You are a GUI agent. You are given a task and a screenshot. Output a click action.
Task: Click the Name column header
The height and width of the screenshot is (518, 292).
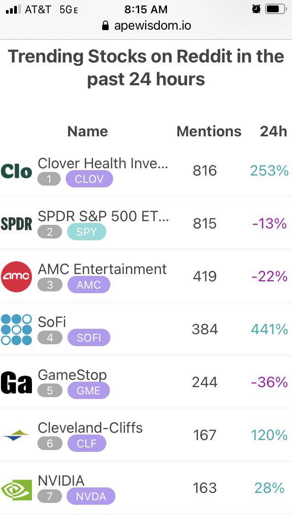[x=87, y=131]
